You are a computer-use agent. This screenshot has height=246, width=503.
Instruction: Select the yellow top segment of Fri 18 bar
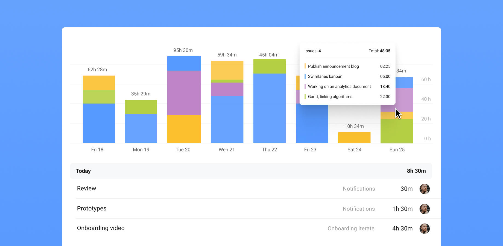tap(99, 83)
